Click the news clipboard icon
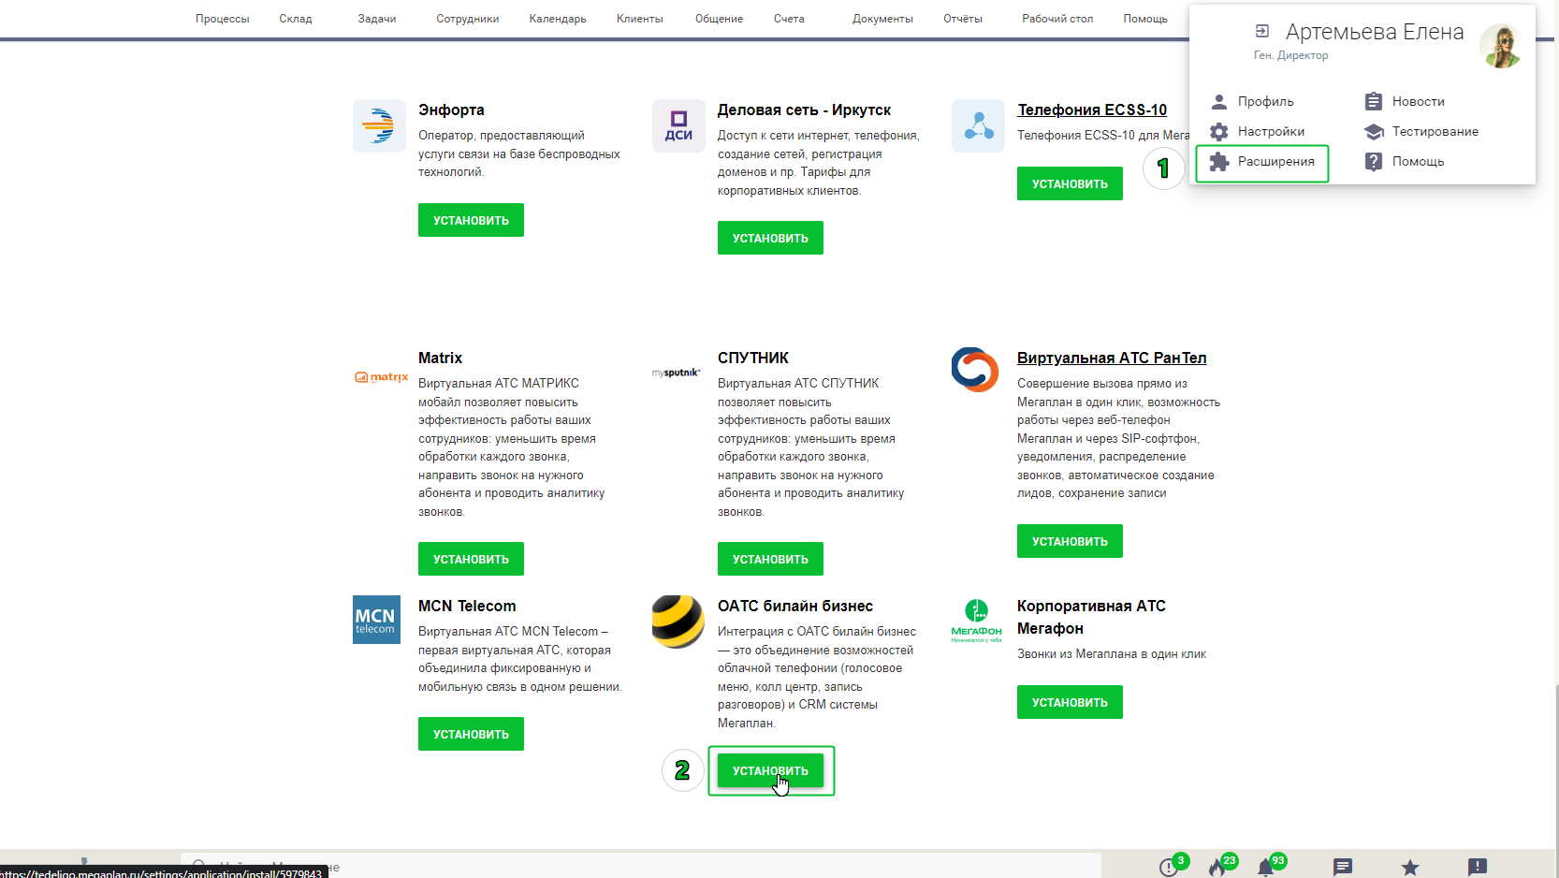Viewport: 1559px width, 878px height. point(1373,101)
